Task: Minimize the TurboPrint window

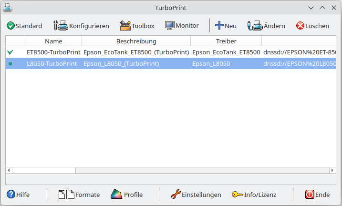Action: tap(311, 8)
